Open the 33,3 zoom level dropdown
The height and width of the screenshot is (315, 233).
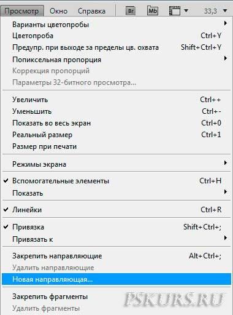pyautogui.click(x=225, y=10)
